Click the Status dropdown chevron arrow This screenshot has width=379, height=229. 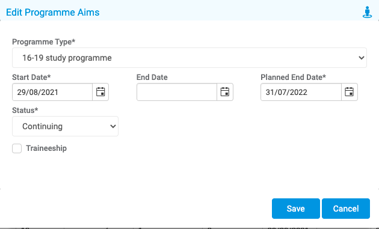coord(113,126)
